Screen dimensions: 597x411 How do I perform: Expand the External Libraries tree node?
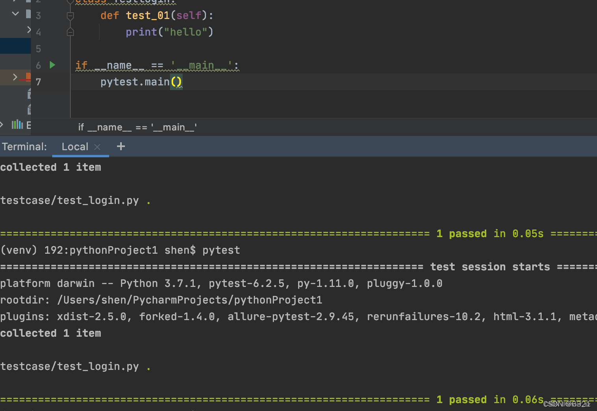(x=2, y=125)
